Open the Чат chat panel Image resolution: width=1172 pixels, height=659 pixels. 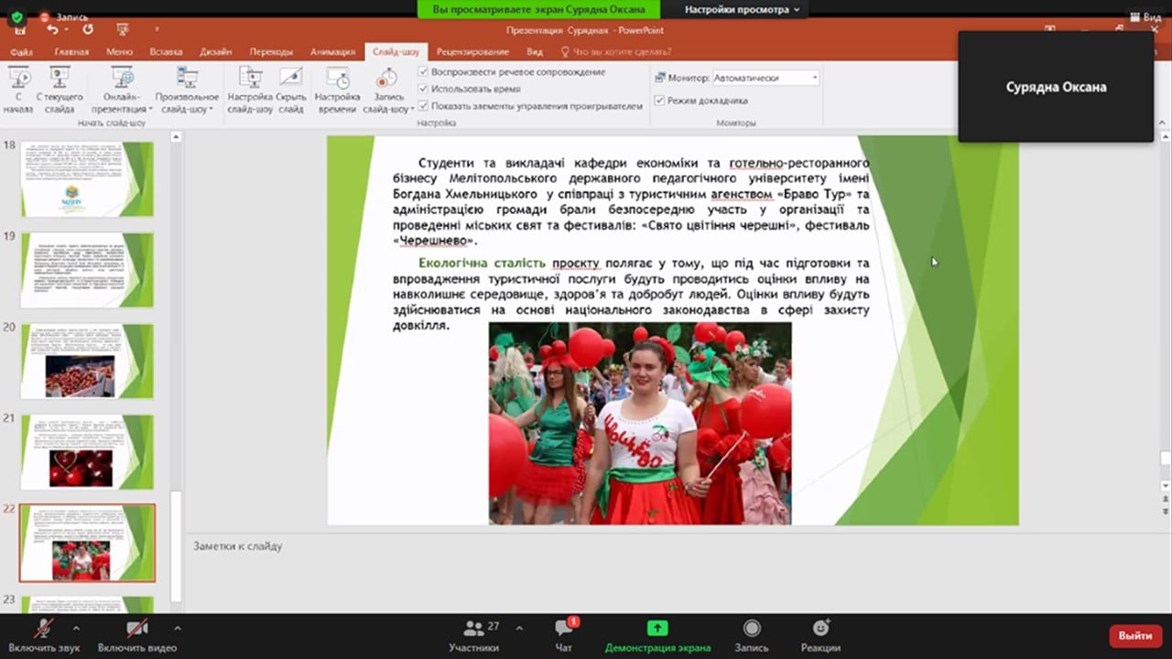(564, 629)
